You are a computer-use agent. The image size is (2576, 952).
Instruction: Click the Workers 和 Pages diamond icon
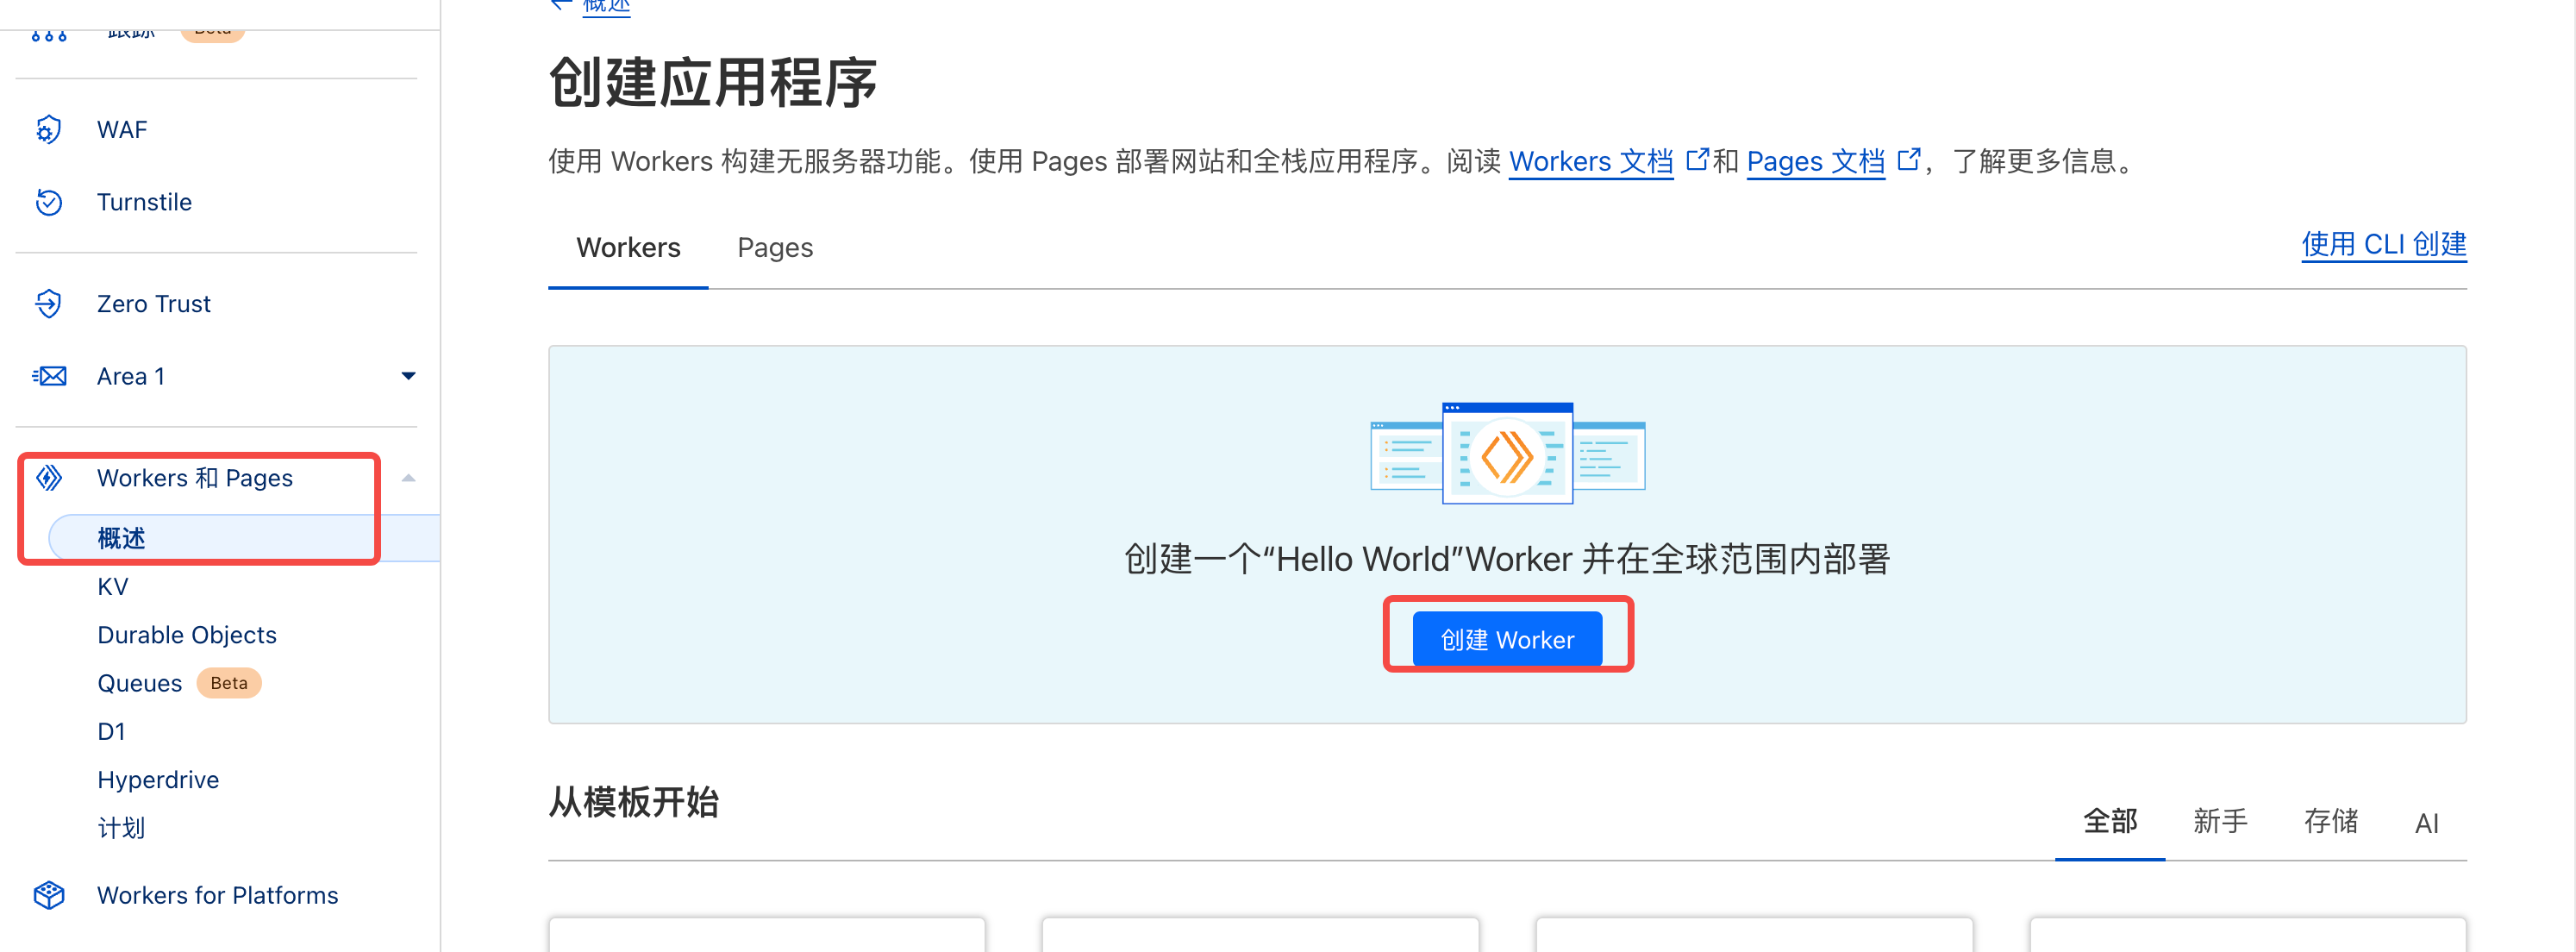click(49, 478)
